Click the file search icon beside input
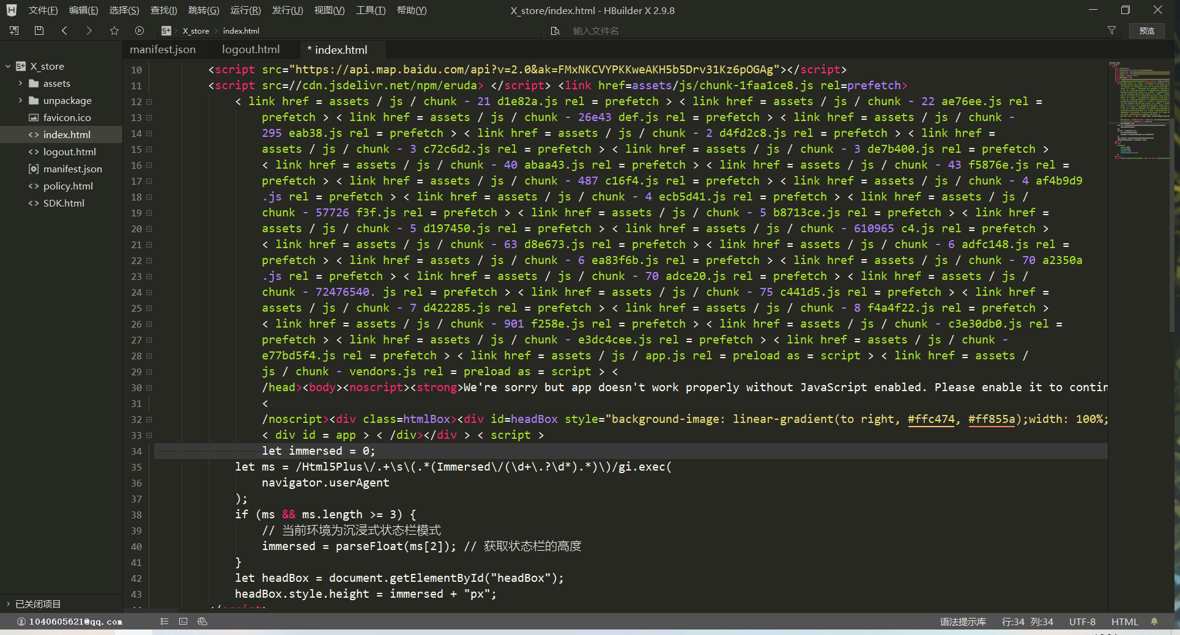Screen dimensions: 1180x635 point(555,31)
